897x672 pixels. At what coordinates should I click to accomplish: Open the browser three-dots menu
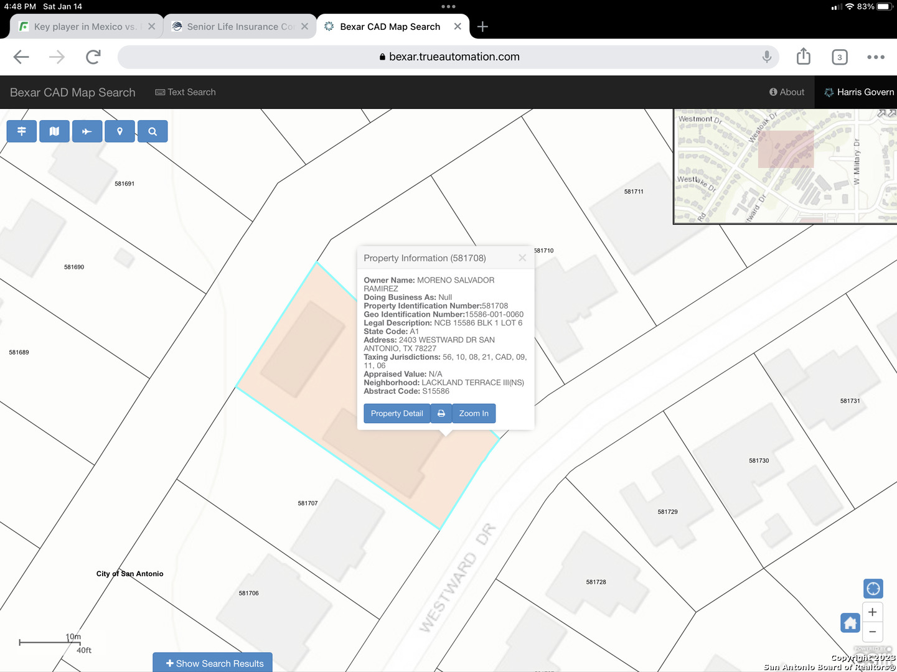coord(875,57)
